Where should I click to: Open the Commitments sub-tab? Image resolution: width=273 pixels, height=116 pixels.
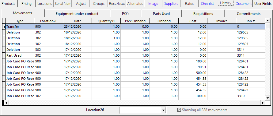(248, 14)
